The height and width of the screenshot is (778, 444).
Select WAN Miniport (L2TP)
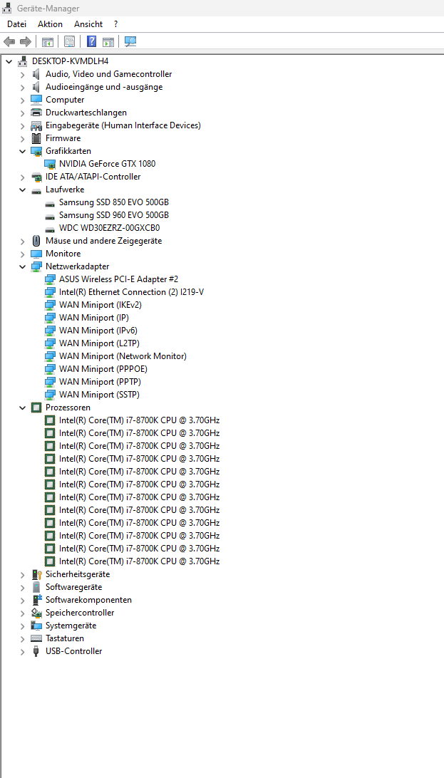coord(100,343)
